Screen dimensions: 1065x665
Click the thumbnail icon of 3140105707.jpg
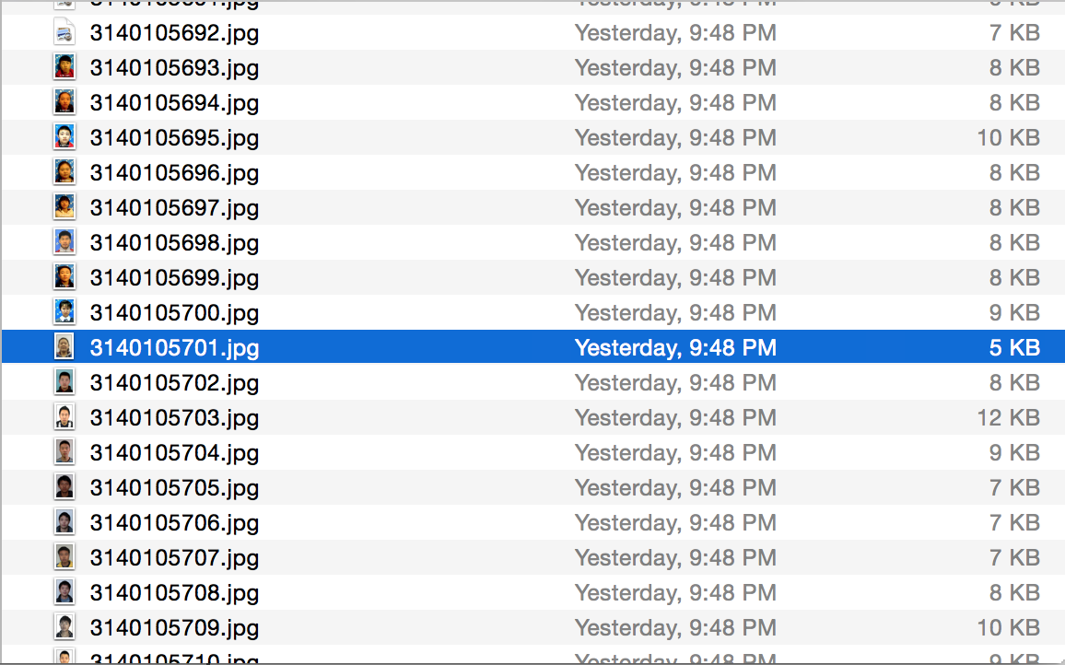point(64,557)
